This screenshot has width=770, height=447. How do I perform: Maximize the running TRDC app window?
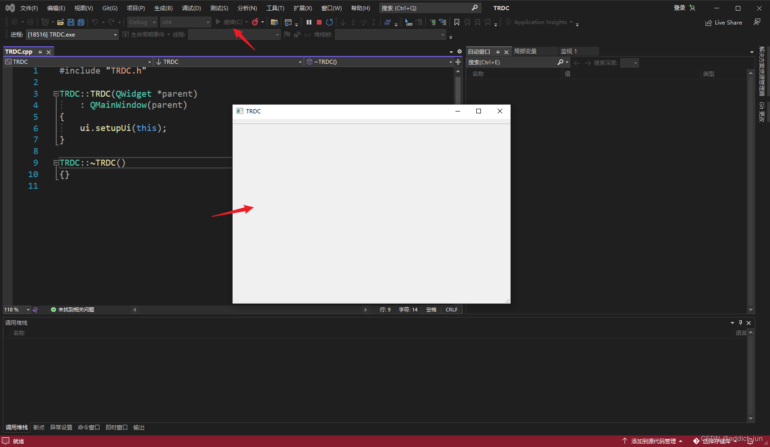(x=479, y=111)
